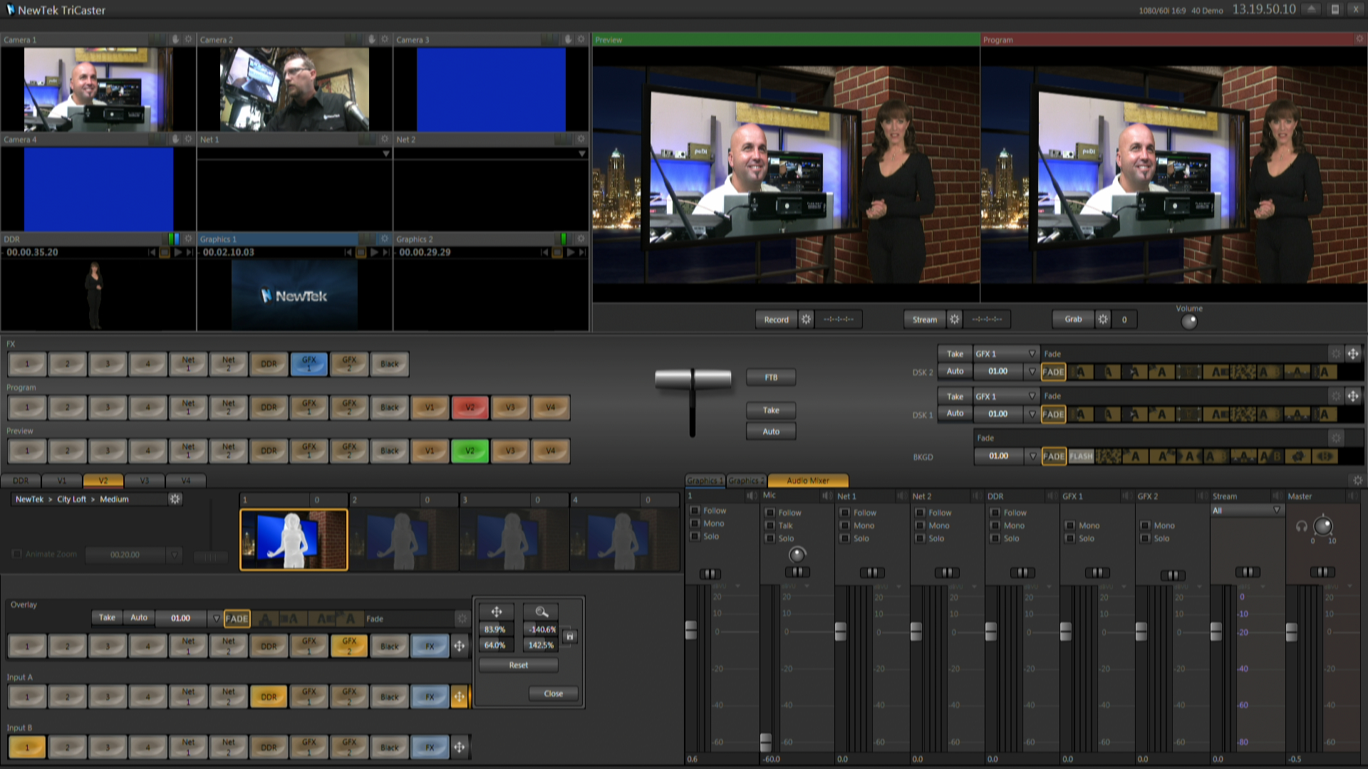This screenshot has width=1368, height=769.
Task: Enable Follow on Net 2 channel
Action: 920,513
